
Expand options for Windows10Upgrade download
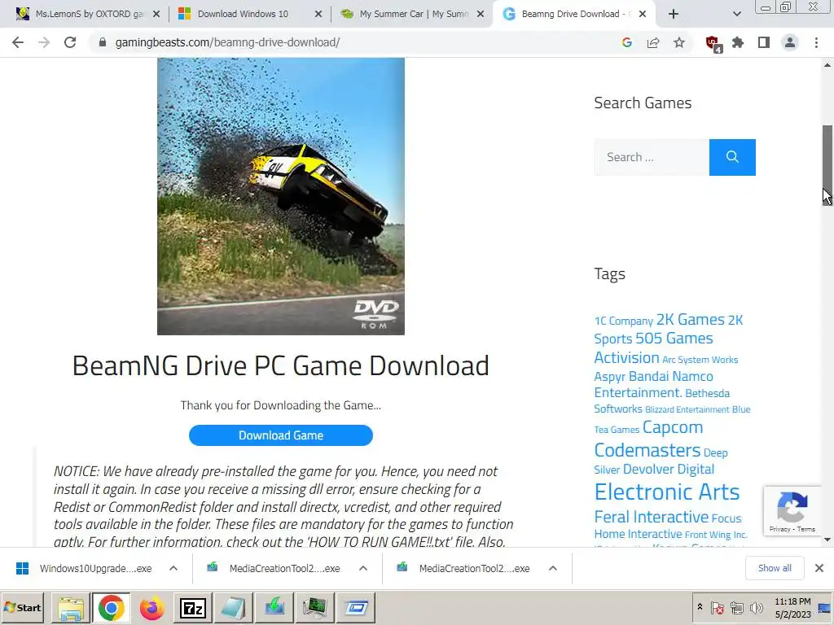tap(173, 569)
